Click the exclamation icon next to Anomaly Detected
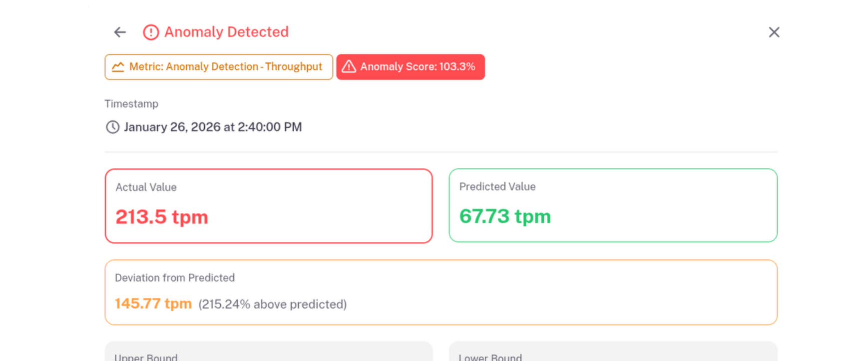The width and height of the screenshot is (862, 361). (x=151, y=32)
